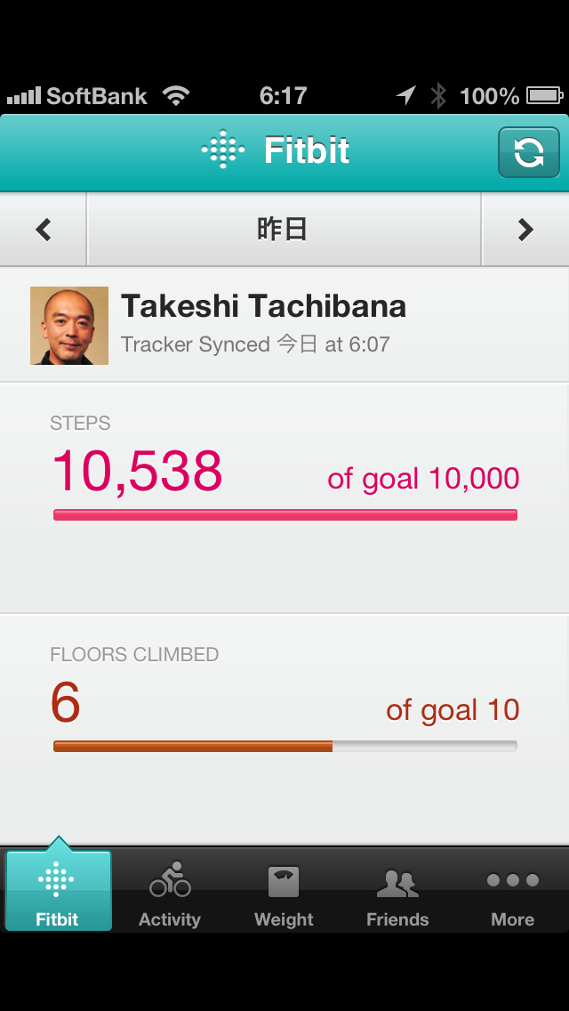The image size is (569, 1011).
Task: Tap the floors climbed number 6
Action: [x=66, y=703]
